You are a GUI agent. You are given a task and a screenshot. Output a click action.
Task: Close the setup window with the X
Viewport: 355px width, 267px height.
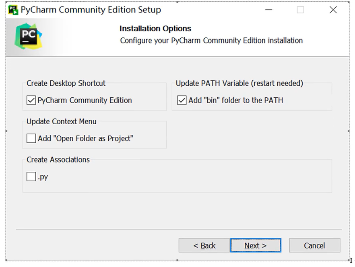click(x=333, y=10)
